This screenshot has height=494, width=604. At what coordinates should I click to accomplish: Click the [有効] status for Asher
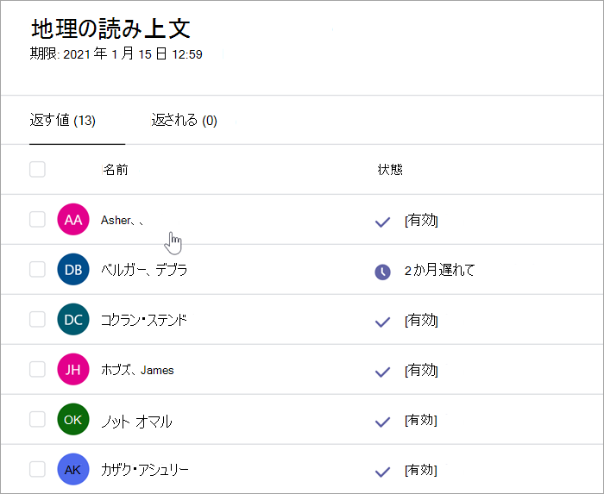(421, 221)
